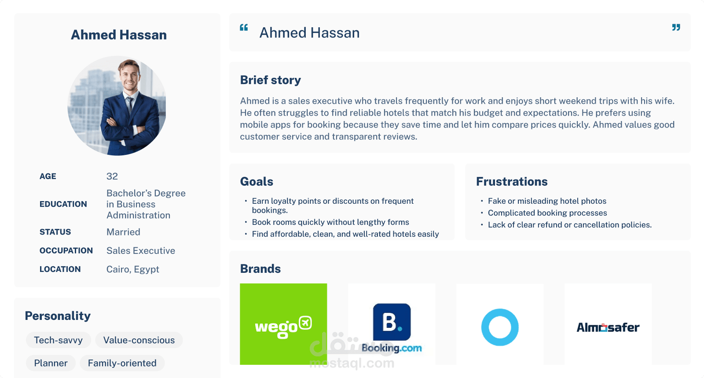The image size is (704, 378).
Task: Click the Brands section heading
Action: tap(260, 269)
